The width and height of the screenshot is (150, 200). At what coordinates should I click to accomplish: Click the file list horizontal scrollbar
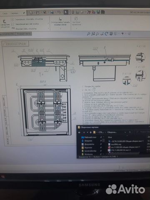pos(124,153)
